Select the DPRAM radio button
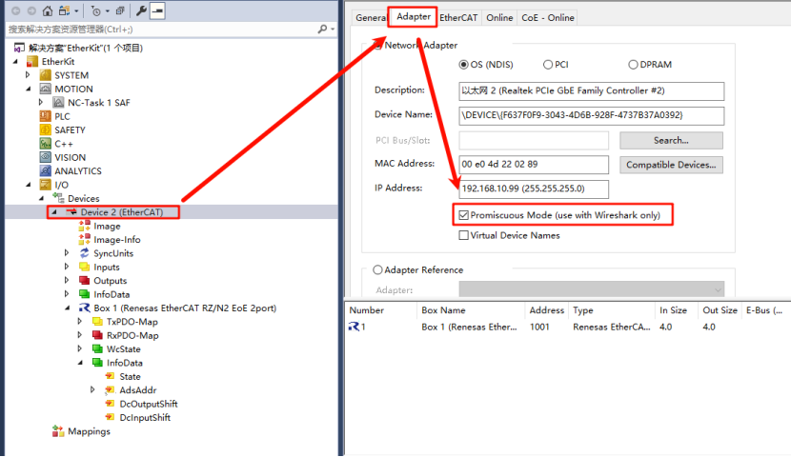The width and height of the screenshot is (791, 457). click(633, 65)
